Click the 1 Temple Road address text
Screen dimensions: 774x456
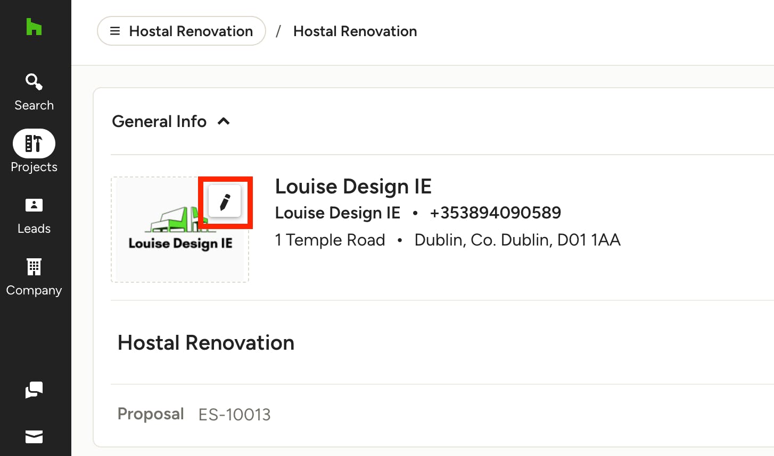point(330,240)
